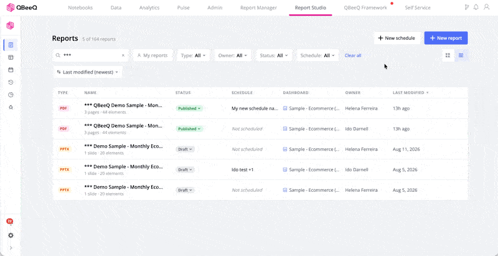498x256 pixels.
Task: Open Ido test +1 schedule
Action: 242,169
